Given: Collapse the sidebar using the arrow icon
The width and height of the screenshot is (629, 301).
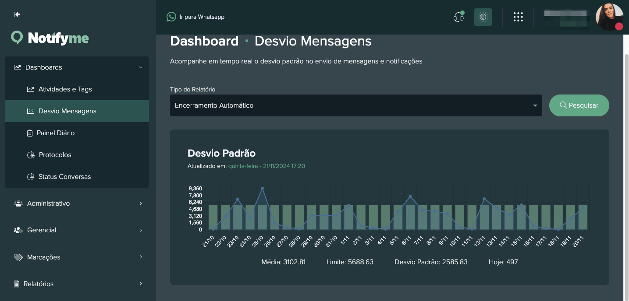Looking at the screenshot, I should tap(17, 14).
